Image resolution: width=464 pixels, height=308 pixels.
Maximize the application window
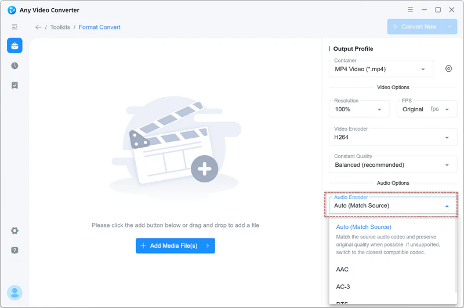pos(438,10)
